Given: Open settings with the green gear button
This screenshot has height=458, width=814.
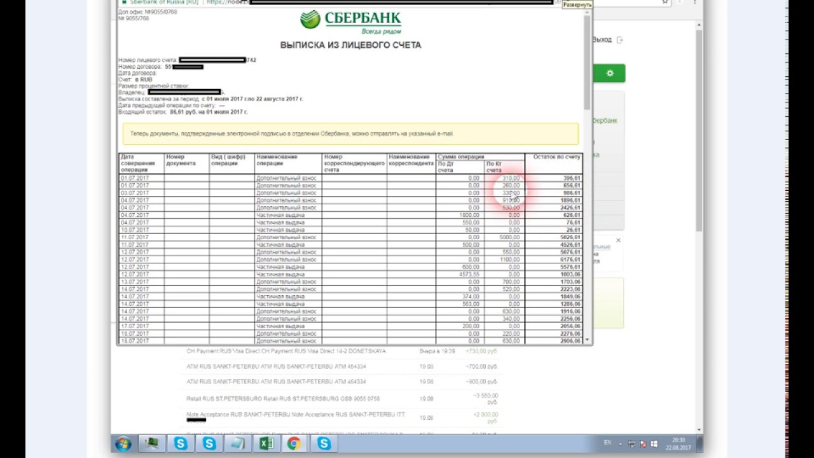Looking at the screenshot, I should click(x=609, y=73).
